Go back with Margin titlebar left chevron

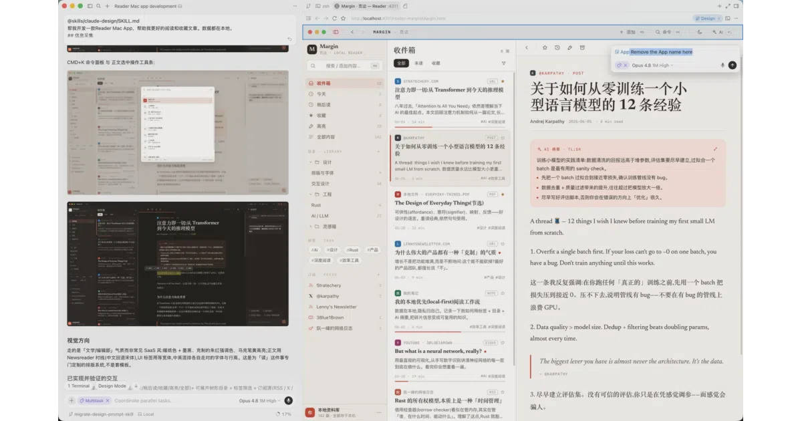point(352,31)
